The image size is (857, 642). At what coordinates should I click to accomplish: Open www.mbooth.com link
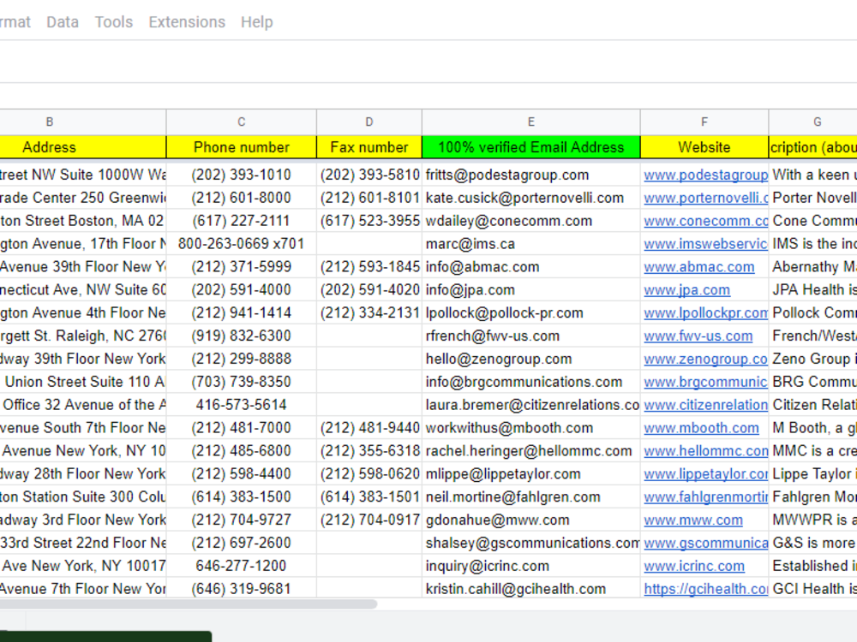coord(701,428)
